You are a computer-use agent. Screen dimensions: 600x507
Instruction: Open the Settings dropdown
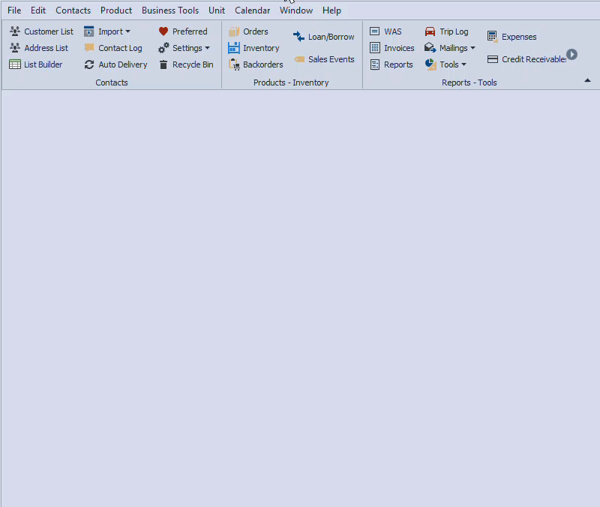point(185,47)
